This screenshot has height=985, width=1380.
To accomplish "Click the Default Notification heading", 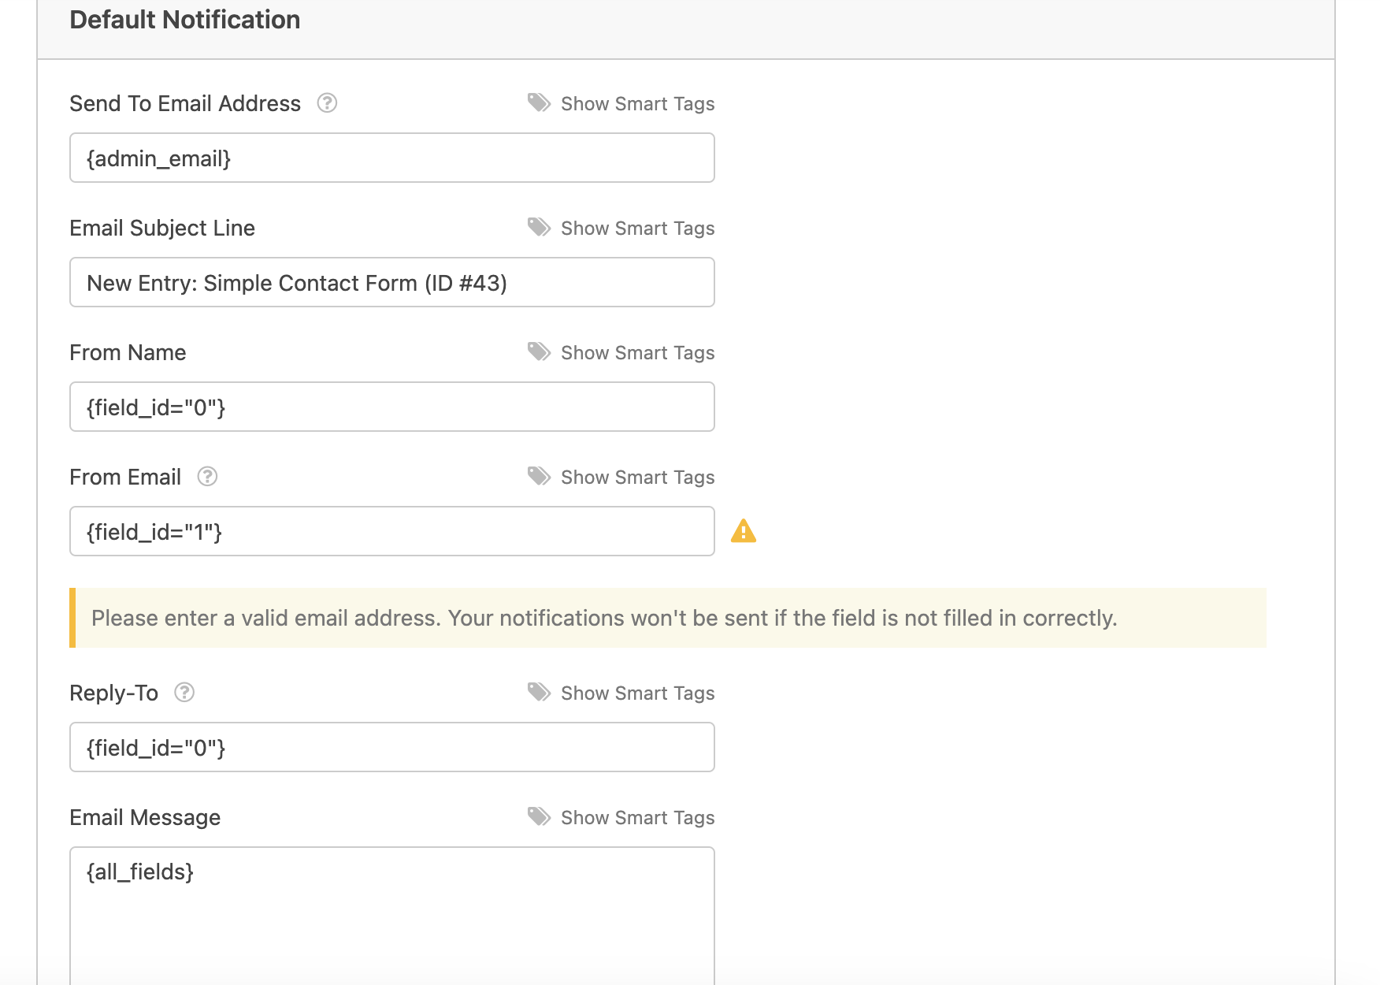I will click(x=185, y=20).
